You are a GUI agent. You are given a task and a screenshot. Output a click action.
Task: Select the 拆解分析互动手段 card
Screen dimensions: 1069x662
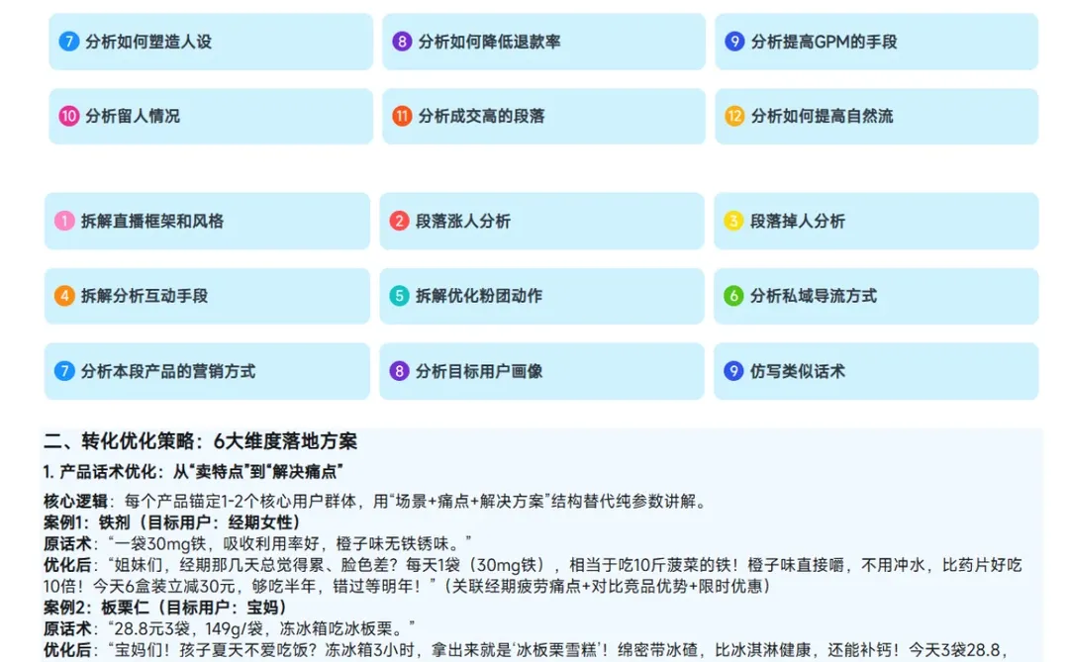[207, 296]
